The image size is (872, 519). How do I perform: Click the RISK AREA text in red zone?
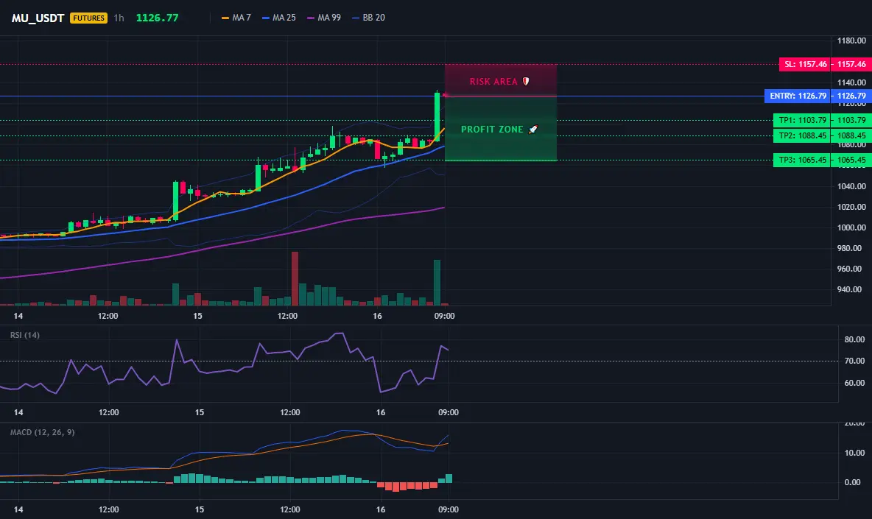tap(493, 82)
